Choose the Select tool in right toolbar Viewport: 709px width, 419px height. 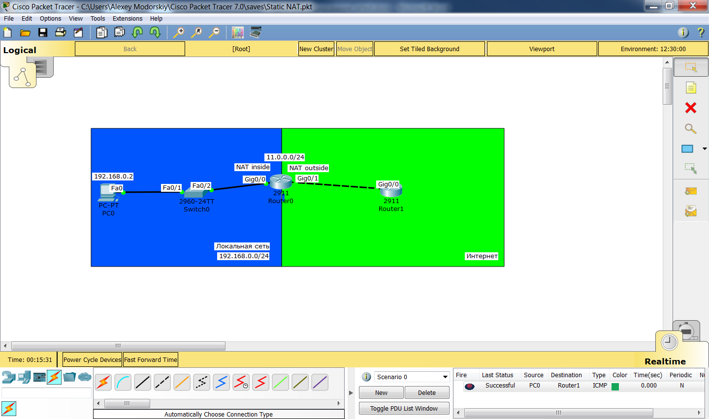pyautogui.click(x=691, y=67)
